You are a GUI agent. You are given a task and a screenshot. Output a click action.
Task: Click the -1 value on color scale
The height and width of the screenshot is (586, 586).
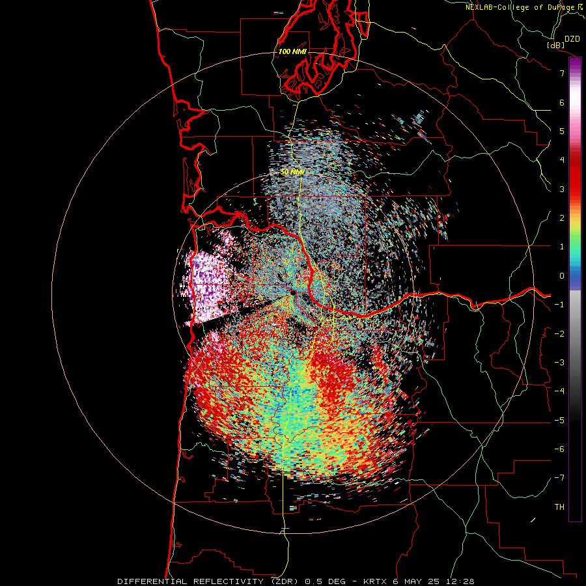coord(559,305)
